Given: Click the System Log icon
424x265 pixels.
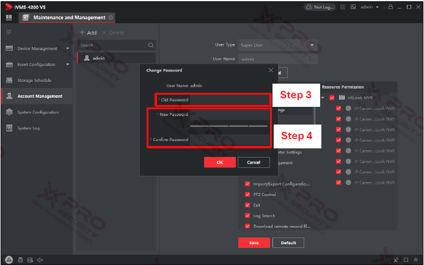Looking at the screenshot, I should (9, 128).
